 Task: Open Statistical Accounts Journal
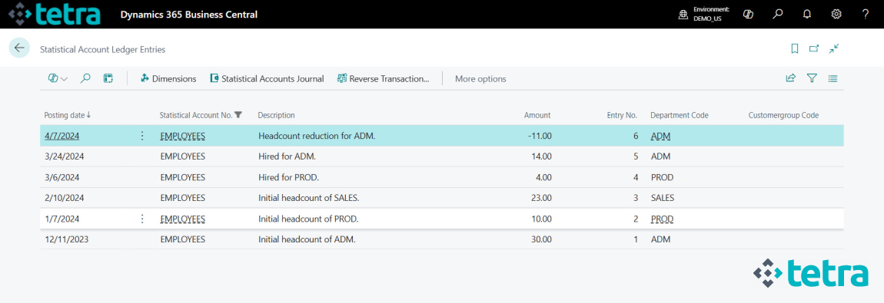[267, 79]
